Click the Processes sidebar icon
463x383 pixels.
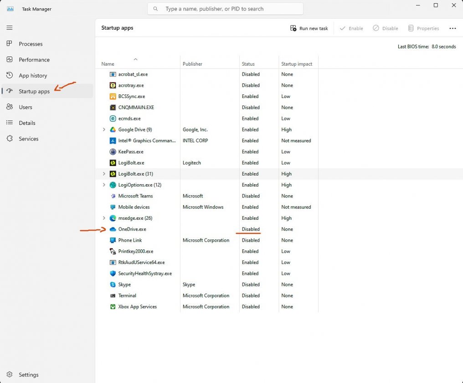(x=10, y=43)
